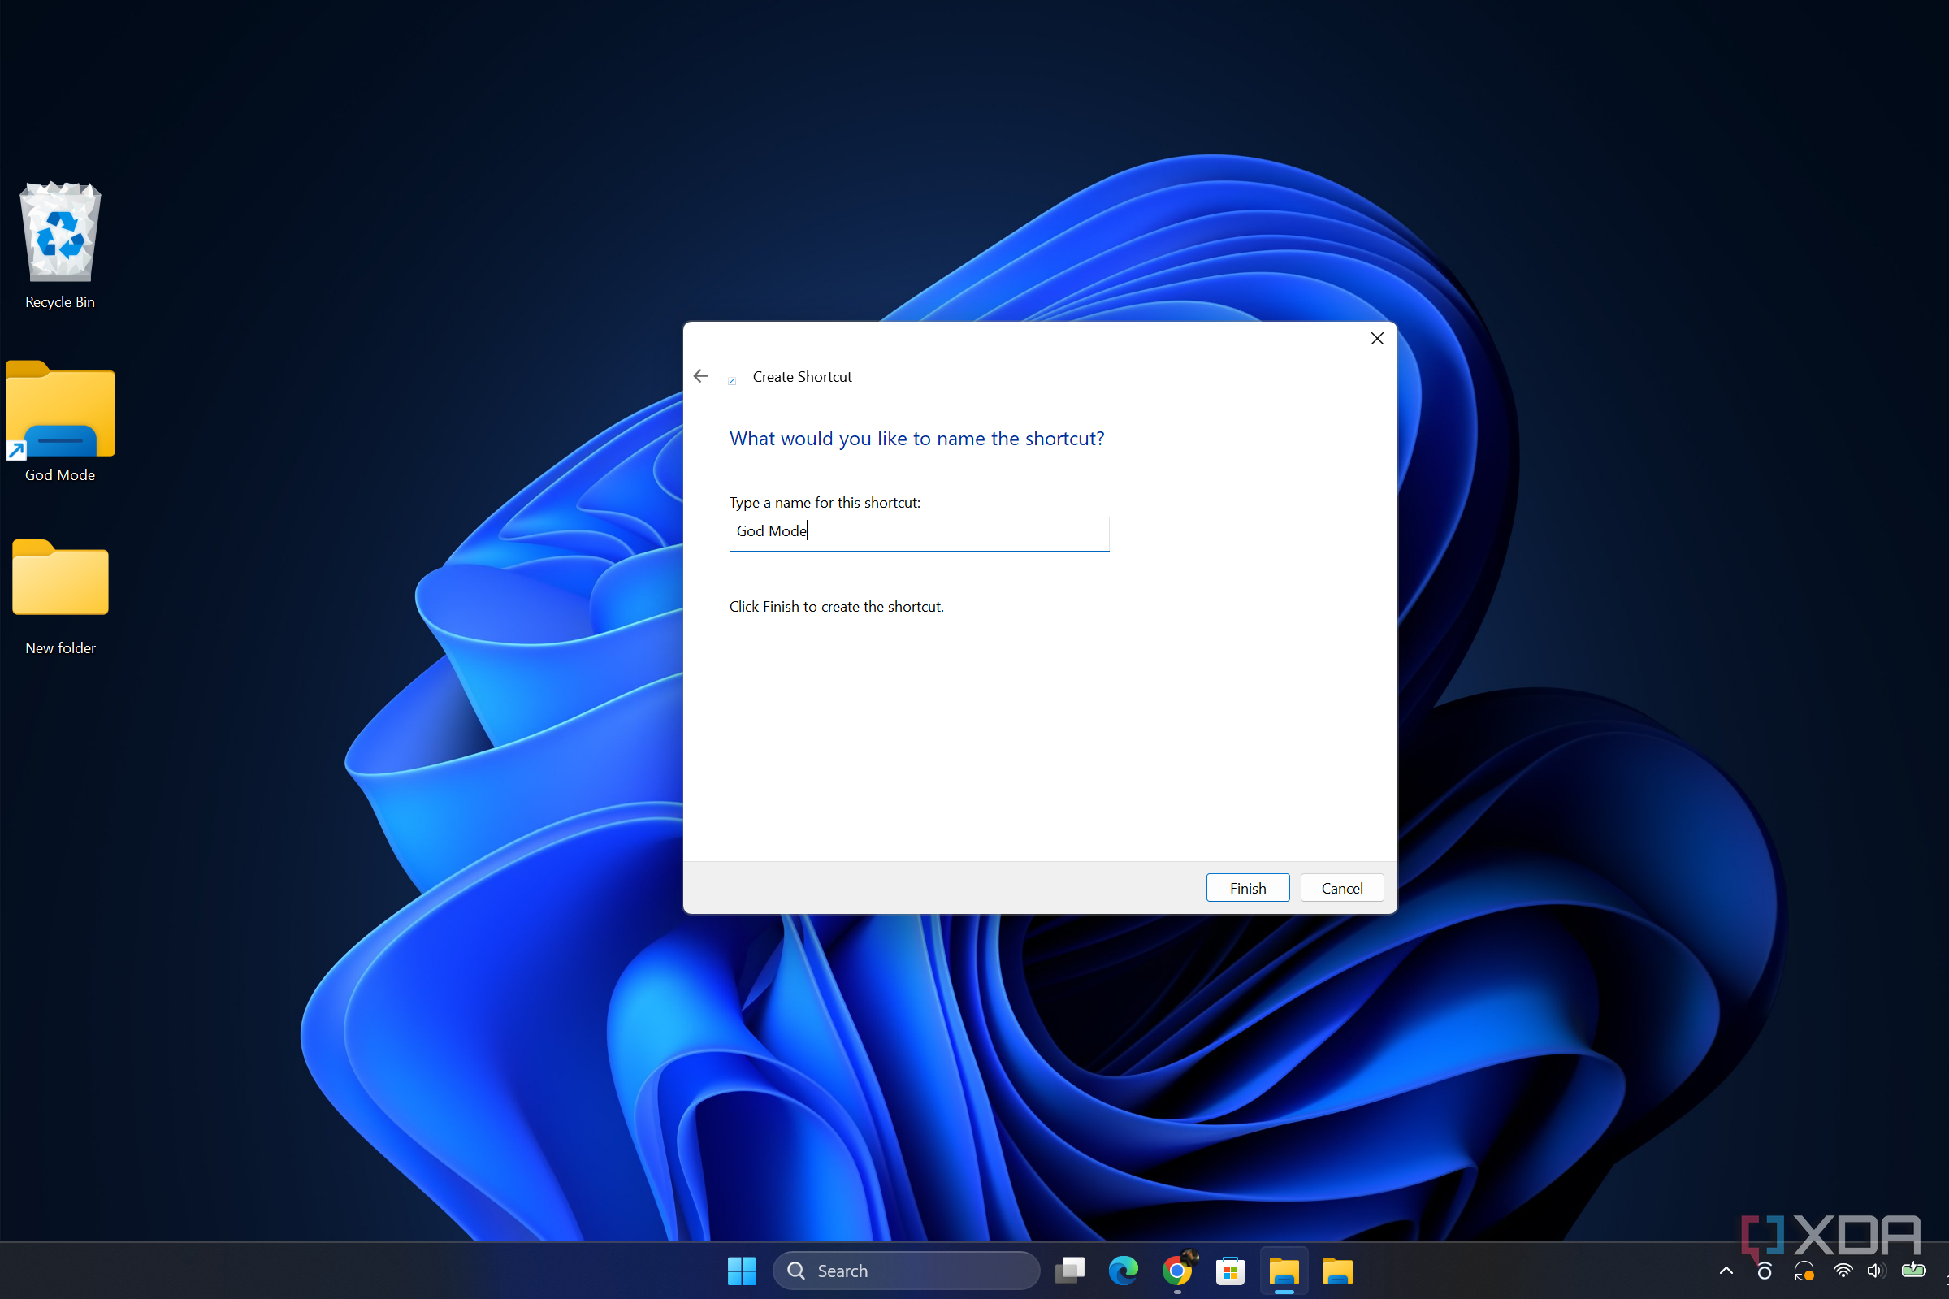Cancel the Create Shortcut wizard

point(1342,888)
